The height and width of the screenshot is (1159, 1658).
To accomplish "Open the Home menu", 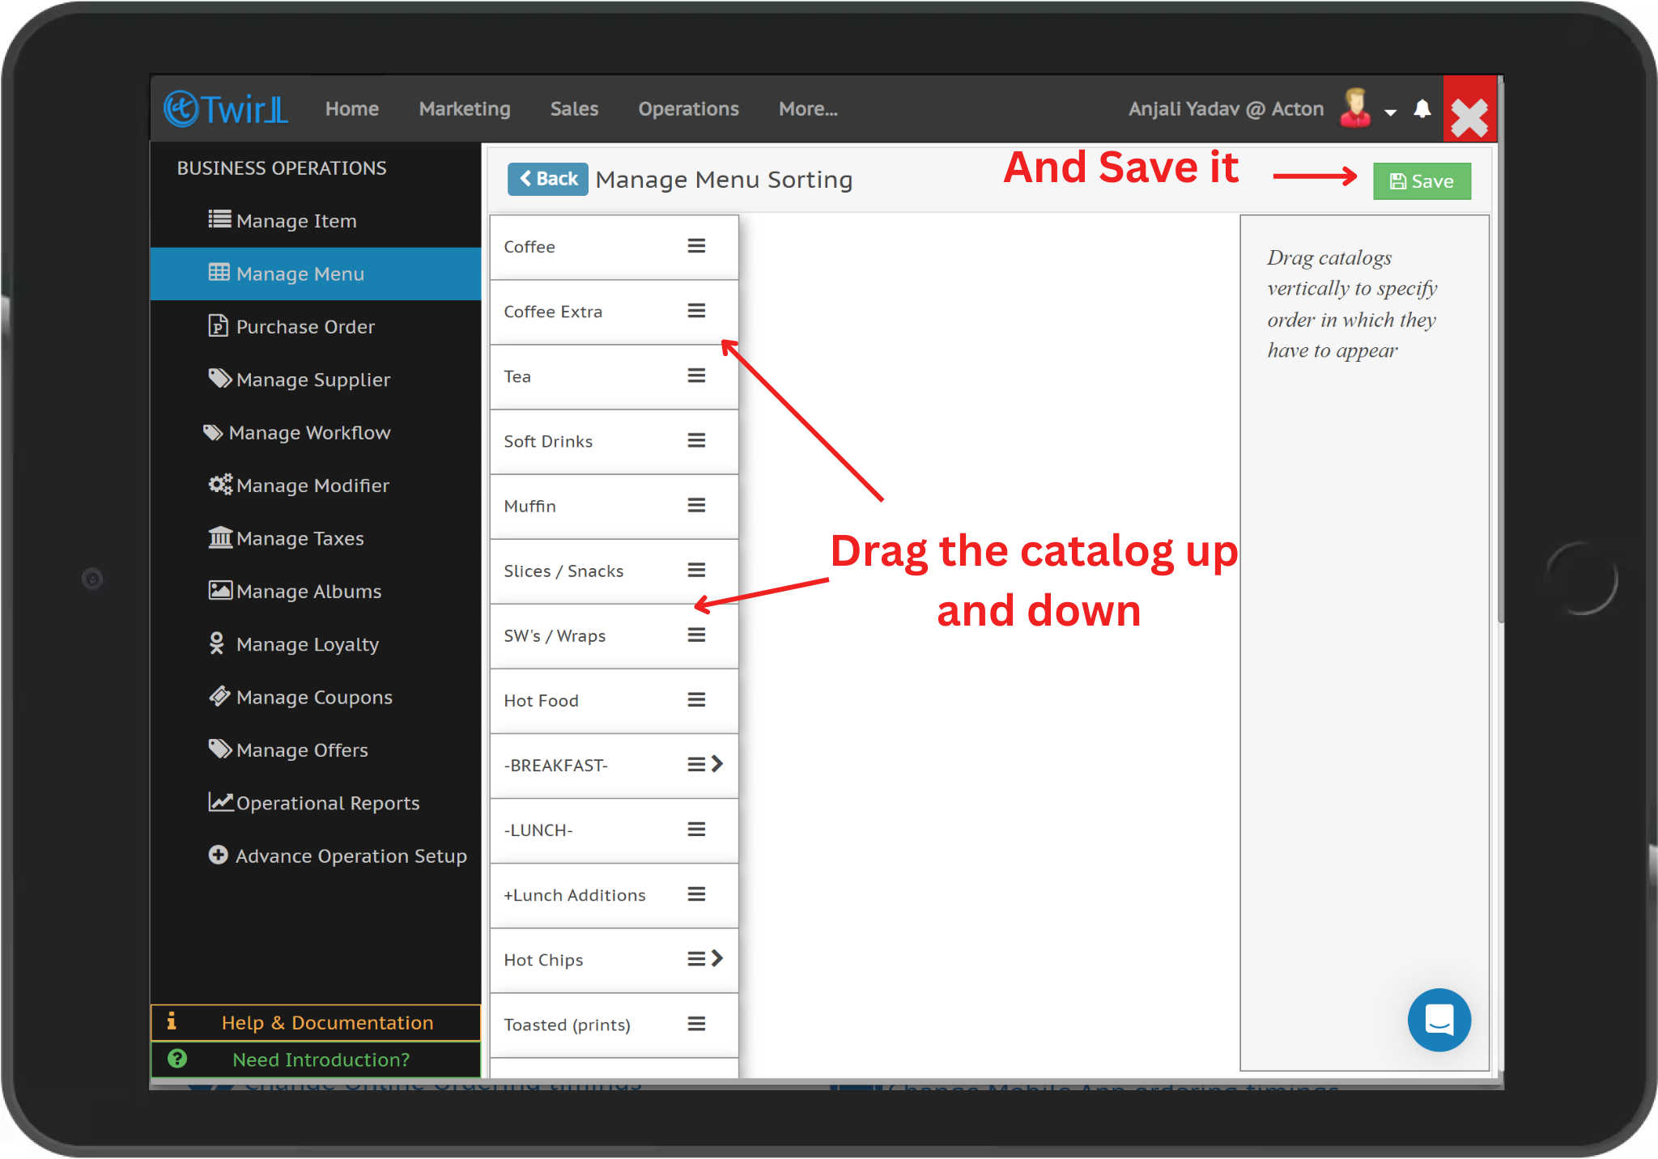I will (x=352, y=108).
